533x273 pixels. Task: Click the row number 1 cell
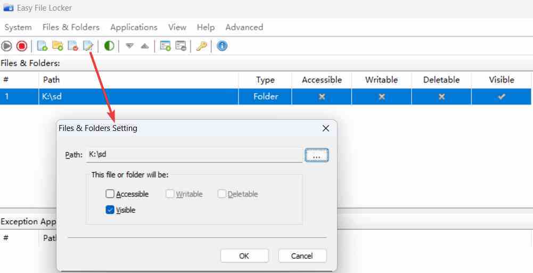[x=19, y=96]
